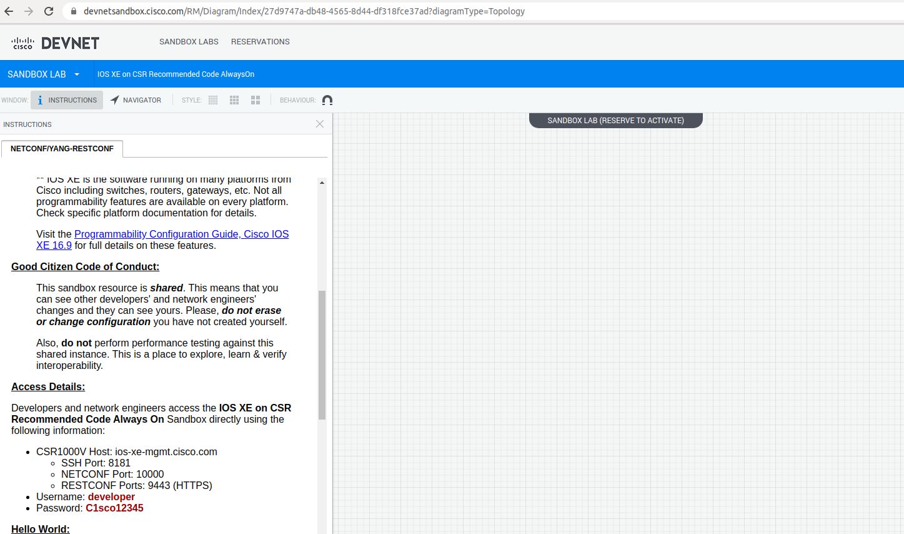Click the instructions panel vertical scrollbar thumb
This screenshot has height=534, width=904.
point(322,354)
